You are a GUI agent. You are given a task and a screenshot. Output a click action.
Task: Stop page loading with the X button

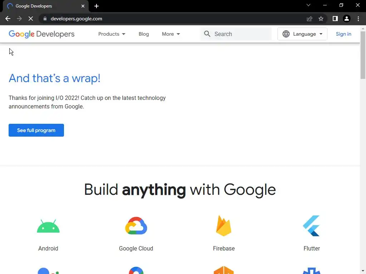point(31,19)
